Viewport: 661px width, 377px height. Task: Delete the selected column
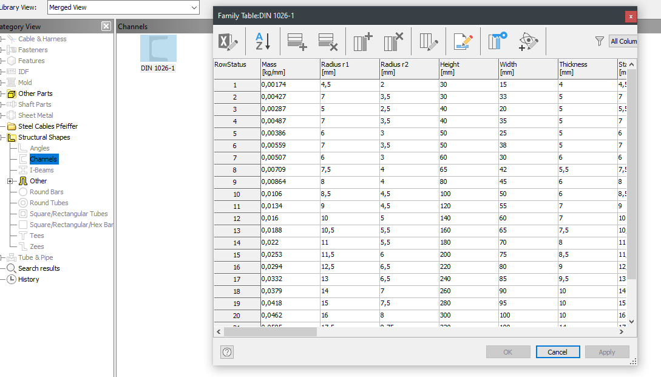click(x=393, y=41)
